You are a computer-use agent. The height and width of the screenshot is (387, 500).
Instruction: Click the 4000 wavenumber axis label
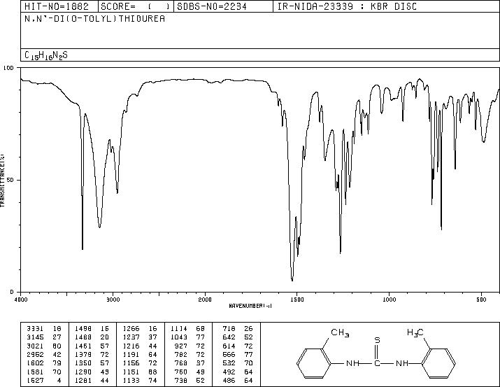point(21,300)
